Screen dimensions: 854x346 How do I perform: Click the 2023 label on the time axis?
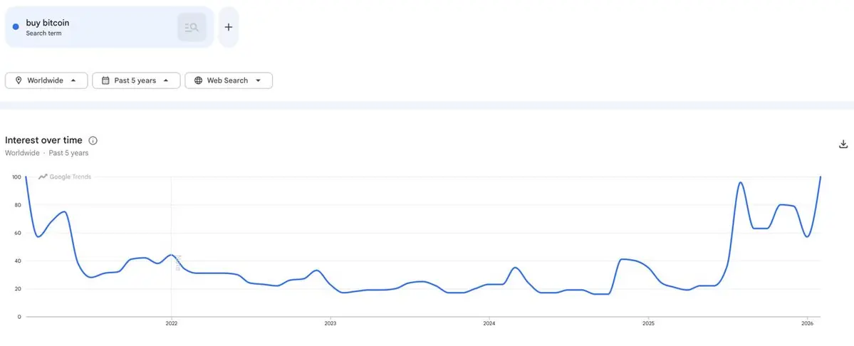tap(330, 323)
